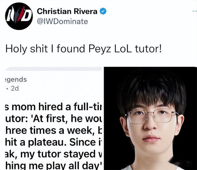Click the blue verified checkmark badge
Viewport: 197px width, 170px height.
[x=103, y=11]
